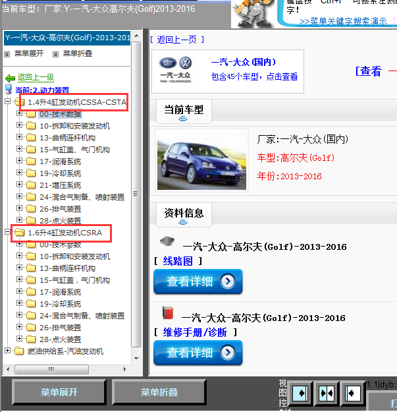Viewport: 397px width, 412px height.
Task: Click 包含45个车型，点击查看 link
Action: pos(254,76)
